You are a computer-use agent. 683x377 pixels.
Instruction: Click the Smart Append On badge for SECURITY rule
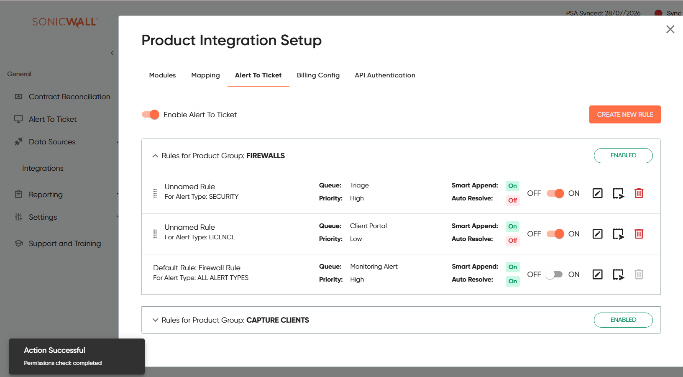(512, 186)
